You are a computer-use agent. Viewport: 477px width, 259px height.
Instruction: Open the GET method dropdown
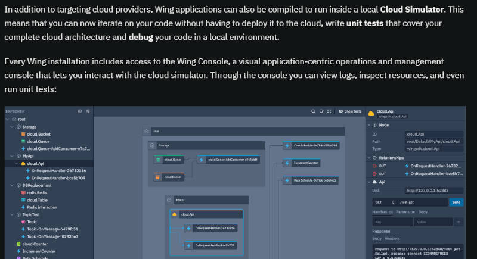pyautogui.click(x=385, y=202)
